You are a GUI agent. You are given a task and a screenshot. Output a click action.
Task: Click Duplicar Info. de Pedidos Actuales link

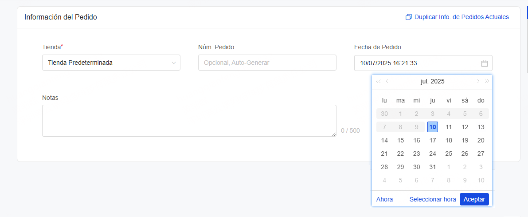point(462,17)
